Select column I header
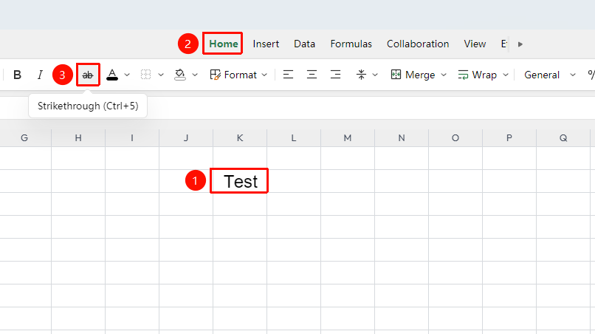Viewport: 595px width, 334px height. 132,138
